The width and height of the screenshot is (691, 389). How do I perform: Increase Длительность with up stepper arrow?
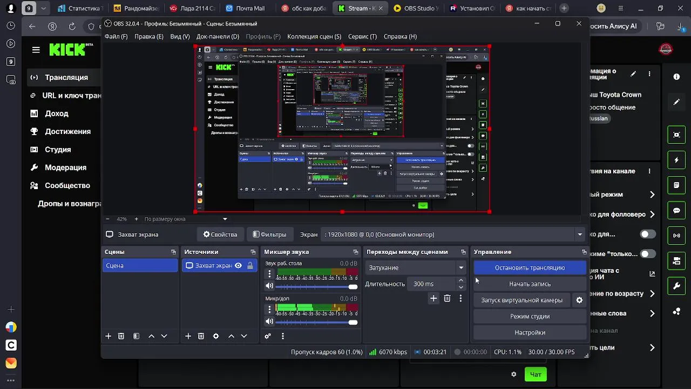coord(460,280)
